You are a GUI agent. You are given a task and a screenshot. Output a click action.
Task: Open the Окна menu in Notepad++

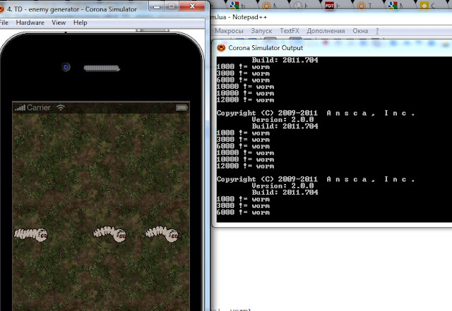pyautogui.click(x=360, y=31)
